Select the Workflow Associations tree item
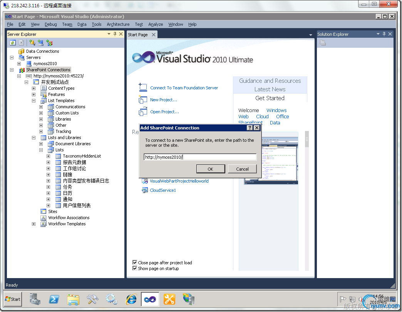 [x=69, y=218]
